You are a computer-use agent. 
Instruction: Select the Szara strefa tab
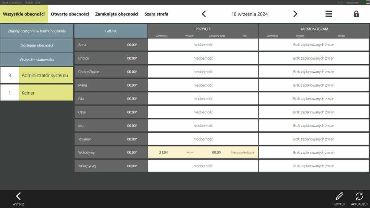[x=156, y=14]
